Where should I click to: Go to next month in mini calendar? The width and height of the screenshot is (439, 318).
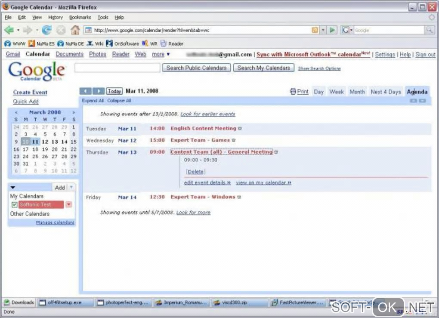point(74,112)
